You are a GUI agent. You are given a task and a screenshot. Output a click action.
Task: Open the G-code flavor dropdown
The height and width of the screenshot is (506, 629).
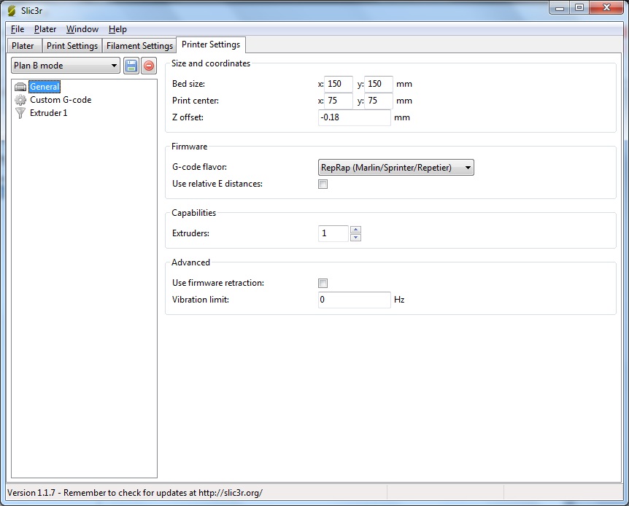(396, 168)
